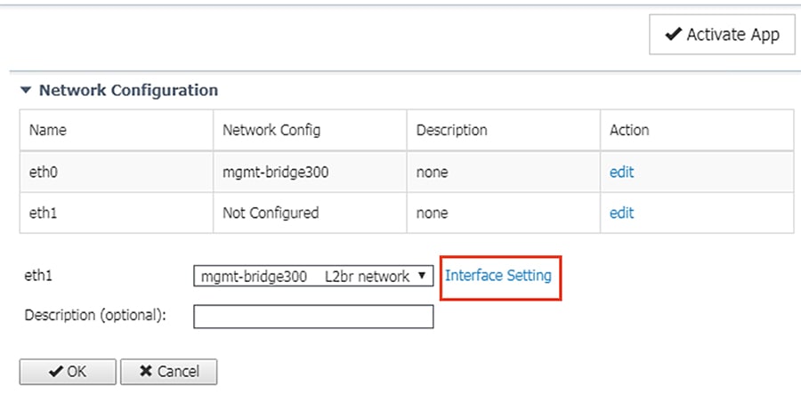Click the Action column header
This screenshot has height=402, width=801.
[697, 130]
